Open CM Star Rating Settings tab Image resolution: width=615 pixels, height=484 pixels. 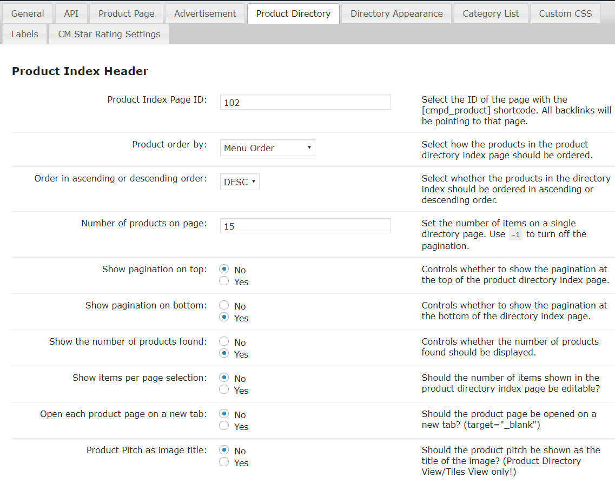[x=109, y=34]
